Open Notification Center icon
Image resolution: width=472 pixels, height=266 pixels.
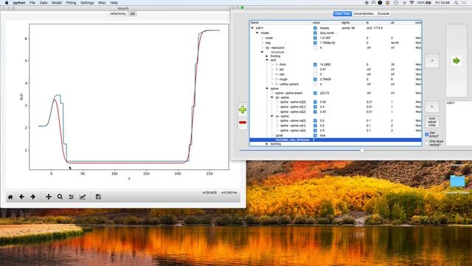pyautogui.click(x=465, y=3)
